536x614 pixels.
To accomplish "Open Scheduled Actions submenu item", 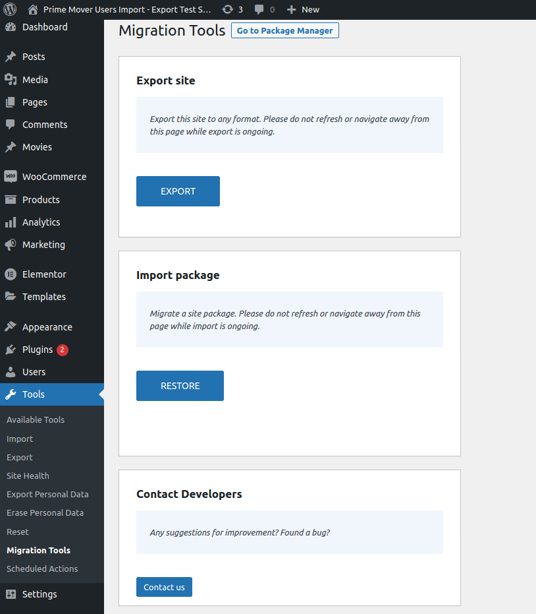I will click(42, 568).
